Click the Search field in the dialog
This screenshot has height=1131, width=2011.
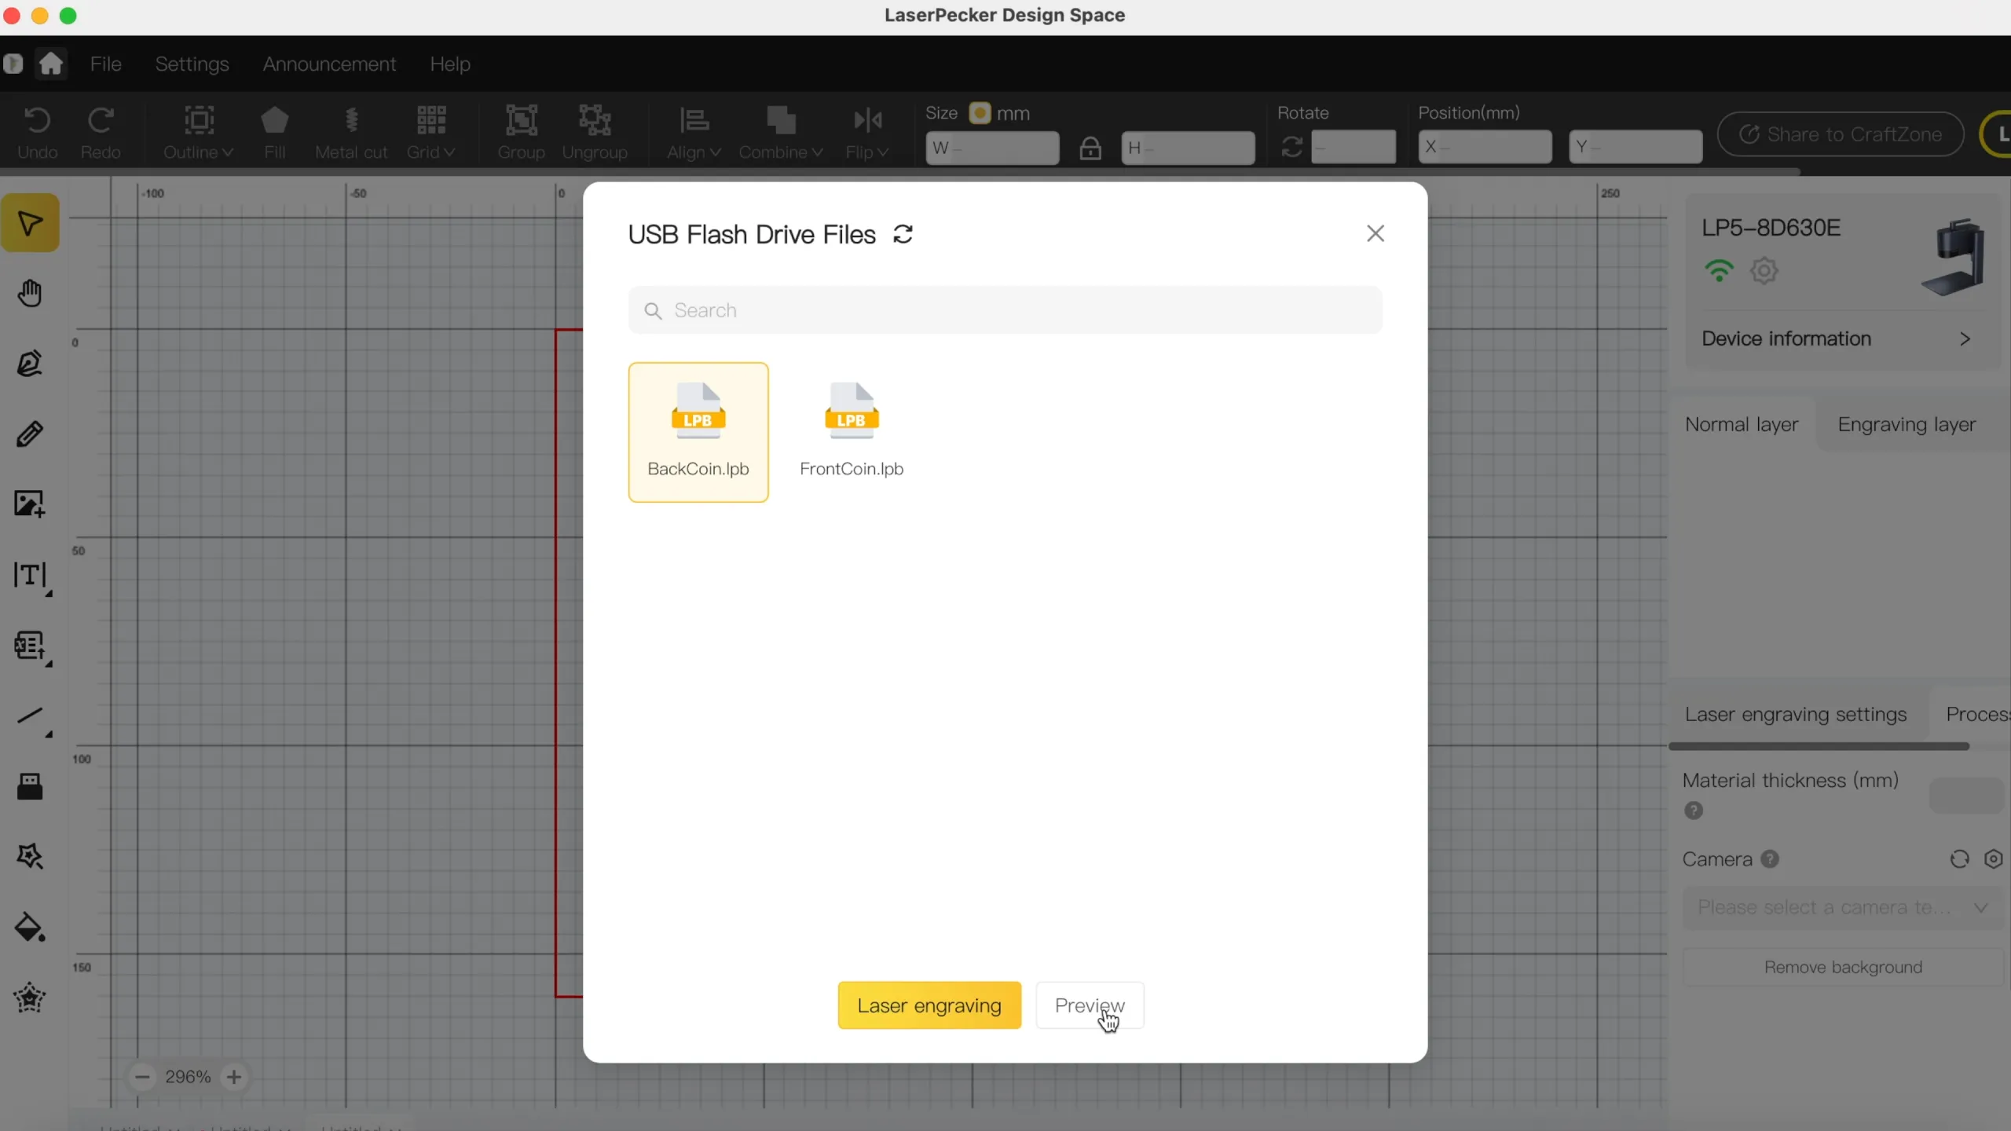pos(1005,310)
